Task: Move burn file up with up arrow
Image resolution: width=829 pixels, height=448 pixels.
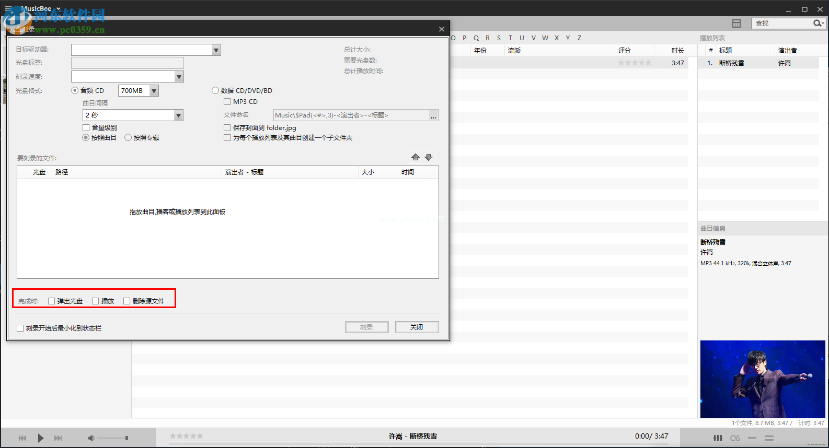Action: click(x=416, y=157)
